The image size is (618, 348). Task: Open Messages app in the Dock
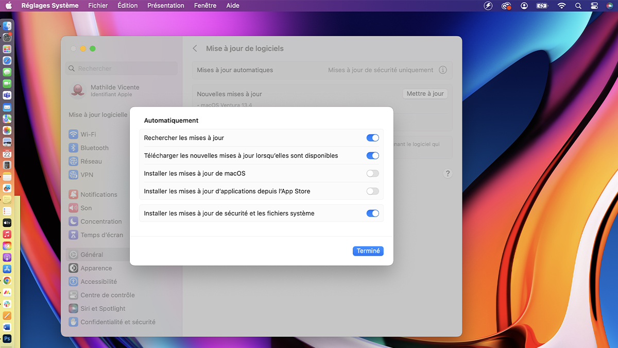point(7,72)
